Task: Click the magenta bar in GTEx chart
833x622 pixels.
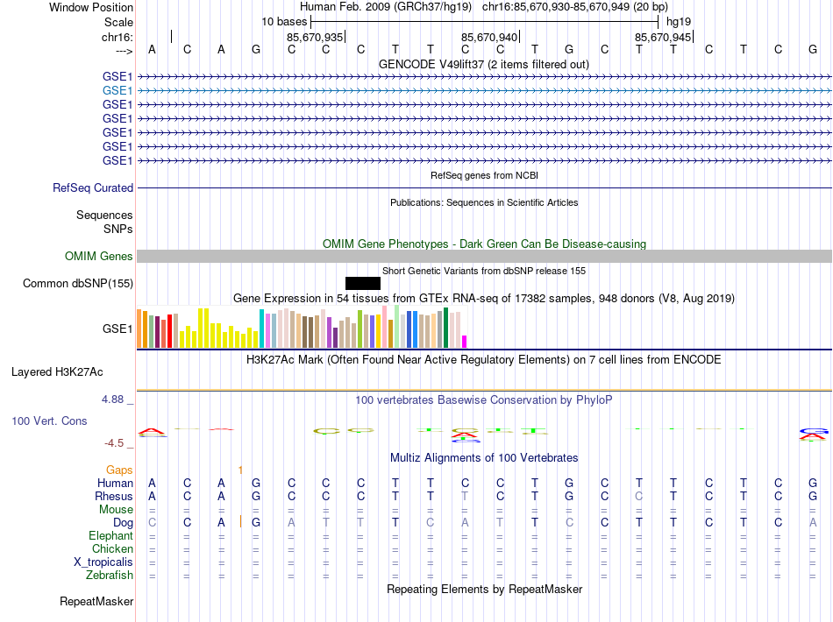Action: tap(465, 342)
